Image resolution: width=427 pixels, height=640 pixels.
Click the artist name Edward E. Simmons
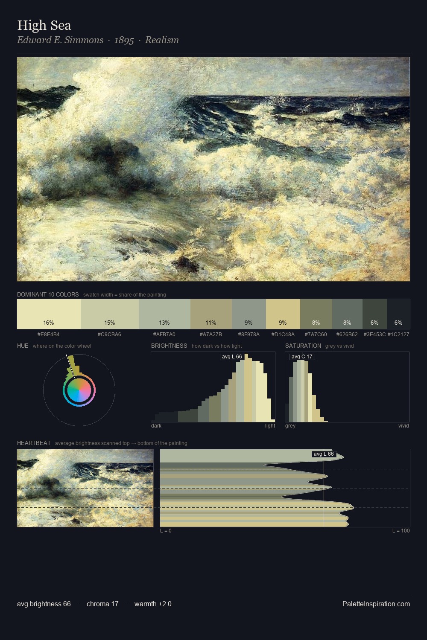pos(60,40)
